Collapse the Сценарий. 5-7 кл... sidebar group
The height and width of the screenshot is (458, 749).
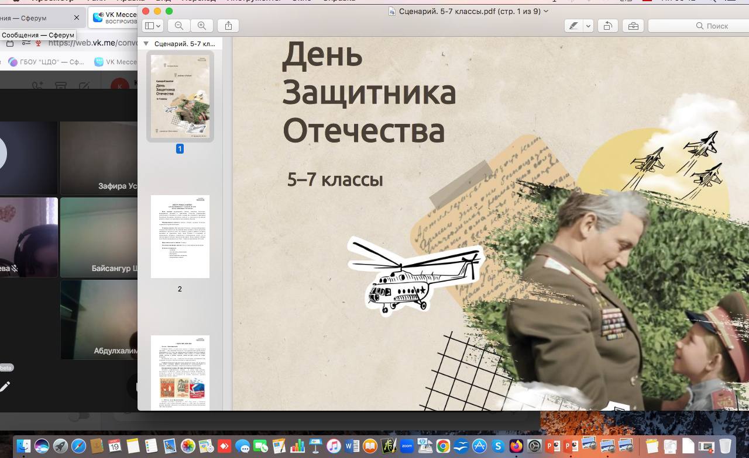pyautogui.click(x=146, y=44)
